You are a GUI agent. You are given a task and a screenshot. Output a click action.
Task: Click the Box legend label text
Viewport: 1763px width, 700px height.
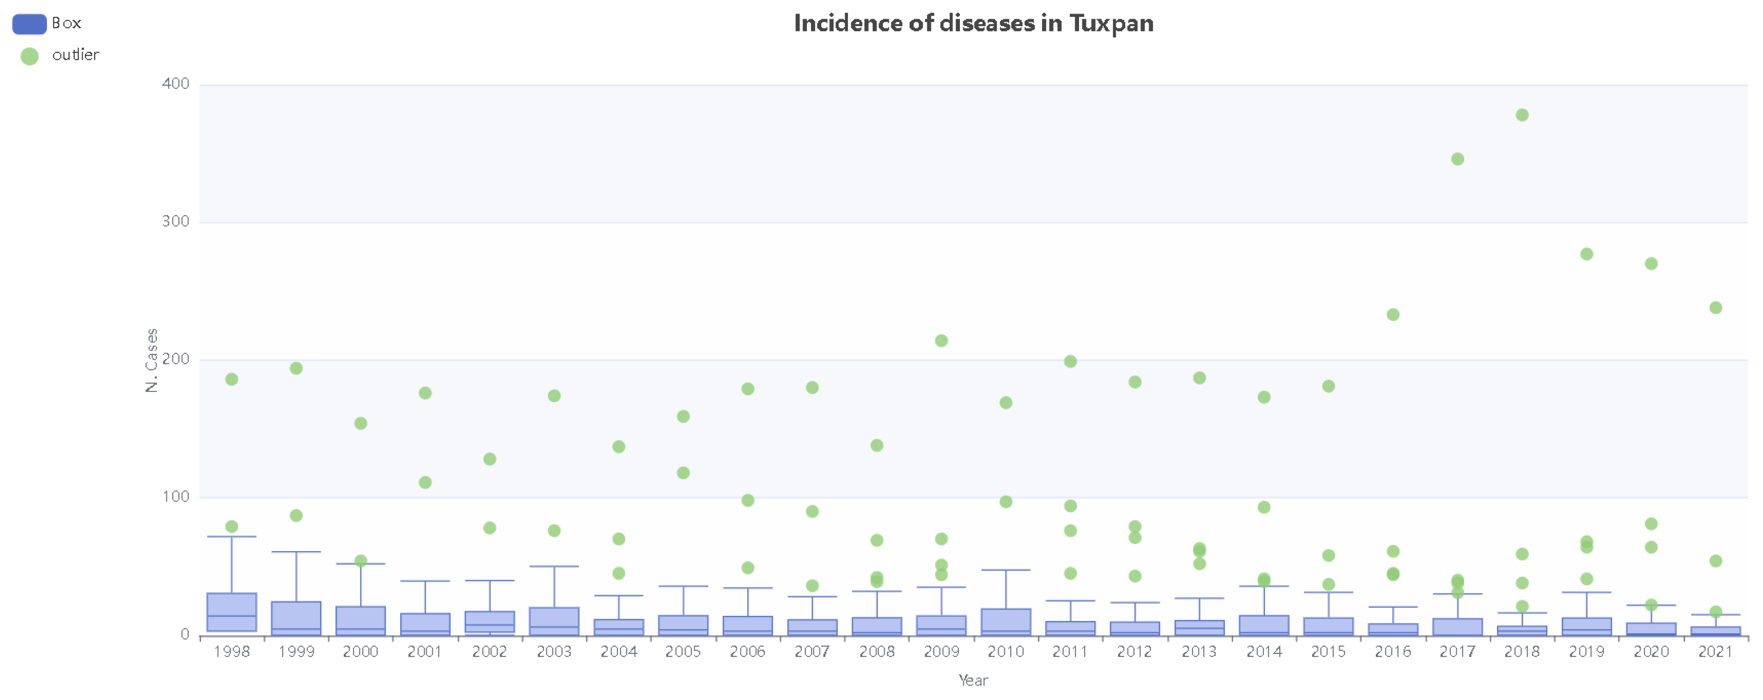point(67,23)
